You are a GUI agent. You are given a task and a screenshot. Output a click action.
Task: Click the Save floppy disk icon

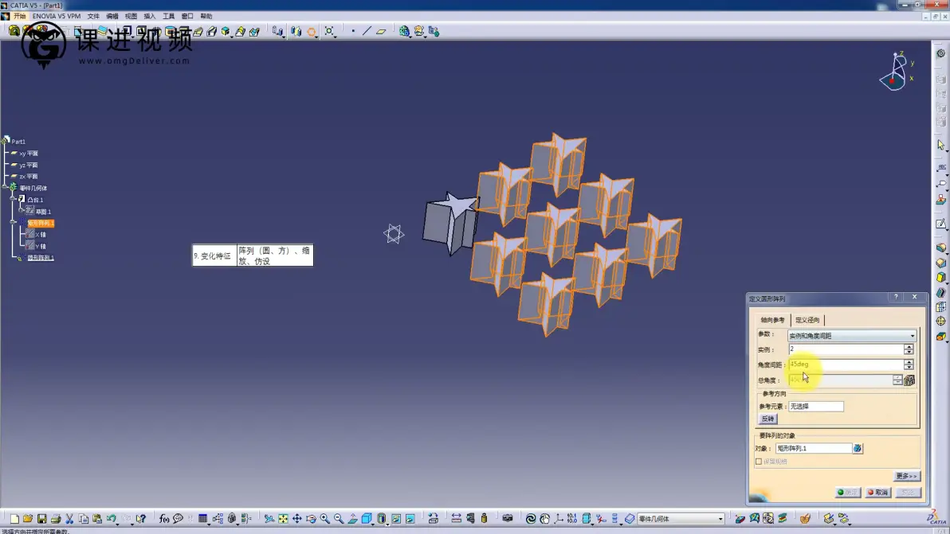(x=41, y=519)
